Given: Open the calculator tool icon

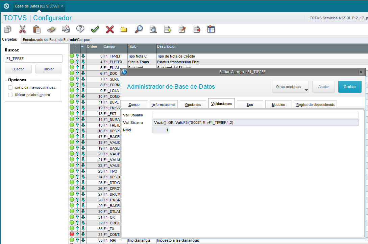Looking at the screenshot, I should pyautogui.click(x=51, y=29).
